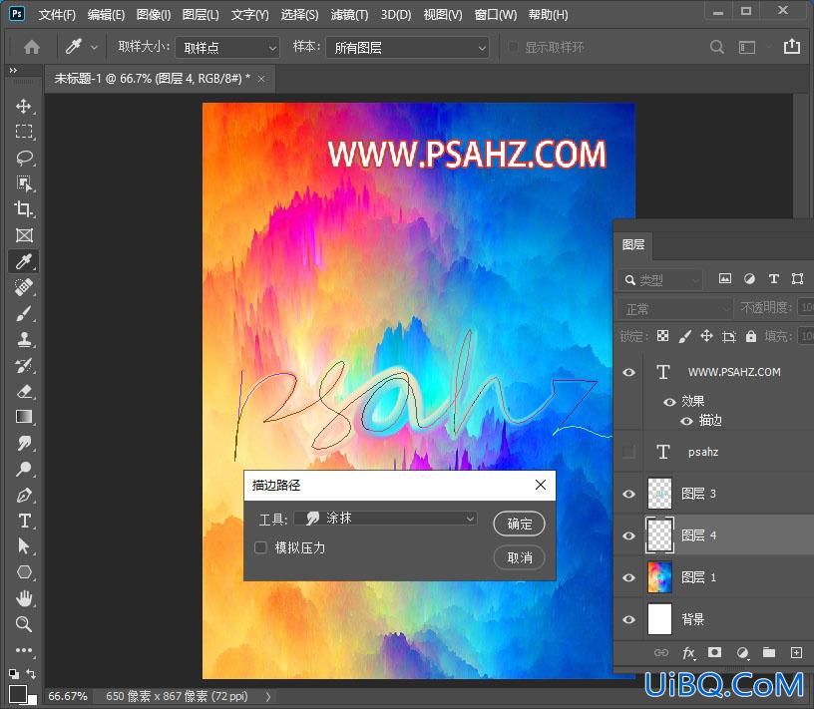Hide the WWW.PSAHZ.COM text layer
Viewport: 814px width, 709px height.
(x=628, y=372)
